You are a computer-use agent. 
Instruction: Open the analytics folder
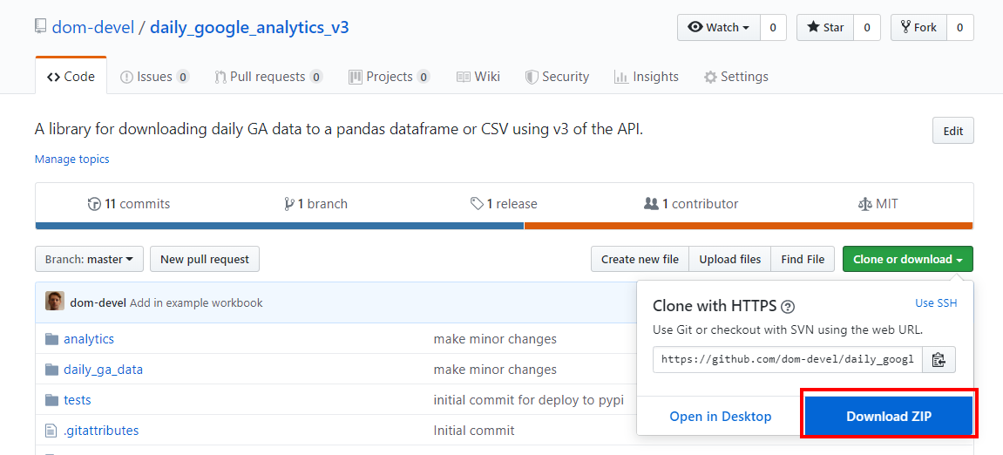(x=89, y=339)
